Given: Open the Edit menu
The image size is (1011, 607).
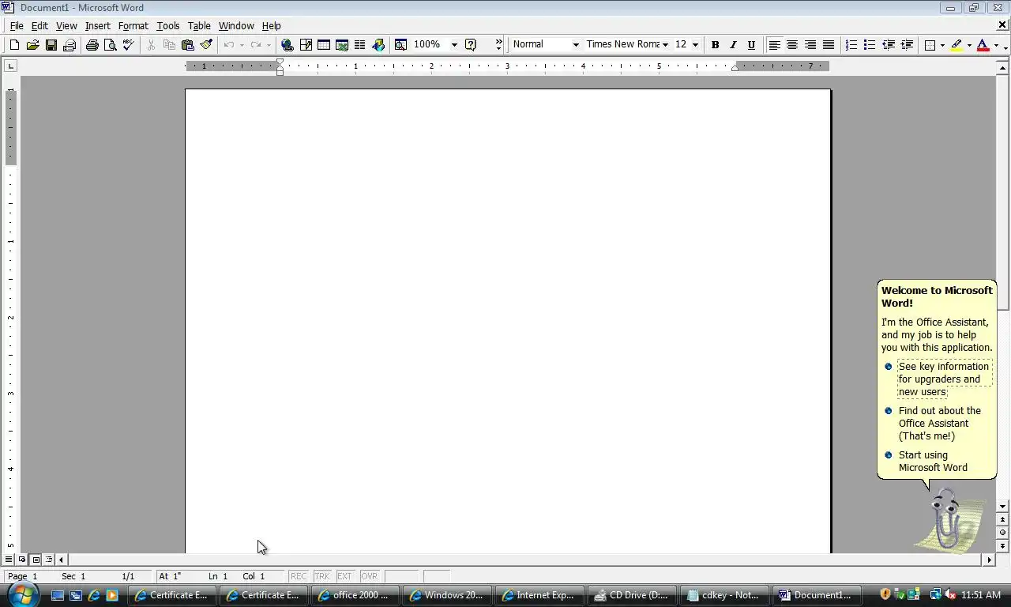Looking at the screenshot, I should click(39, 26).
